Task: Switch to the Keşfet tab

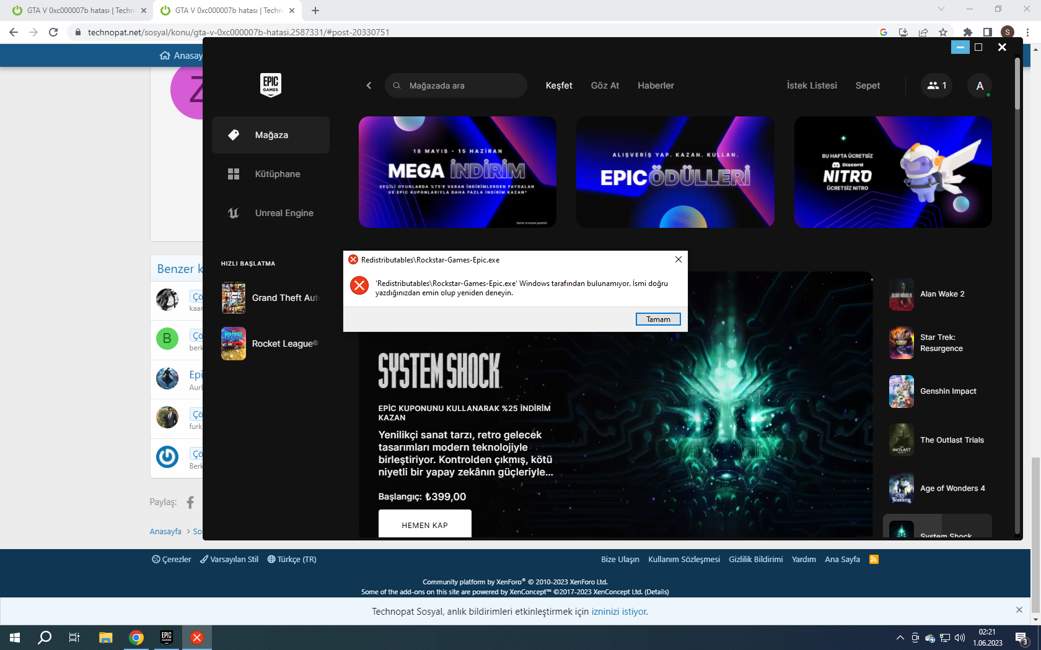Action: click(x=559, y=85)
